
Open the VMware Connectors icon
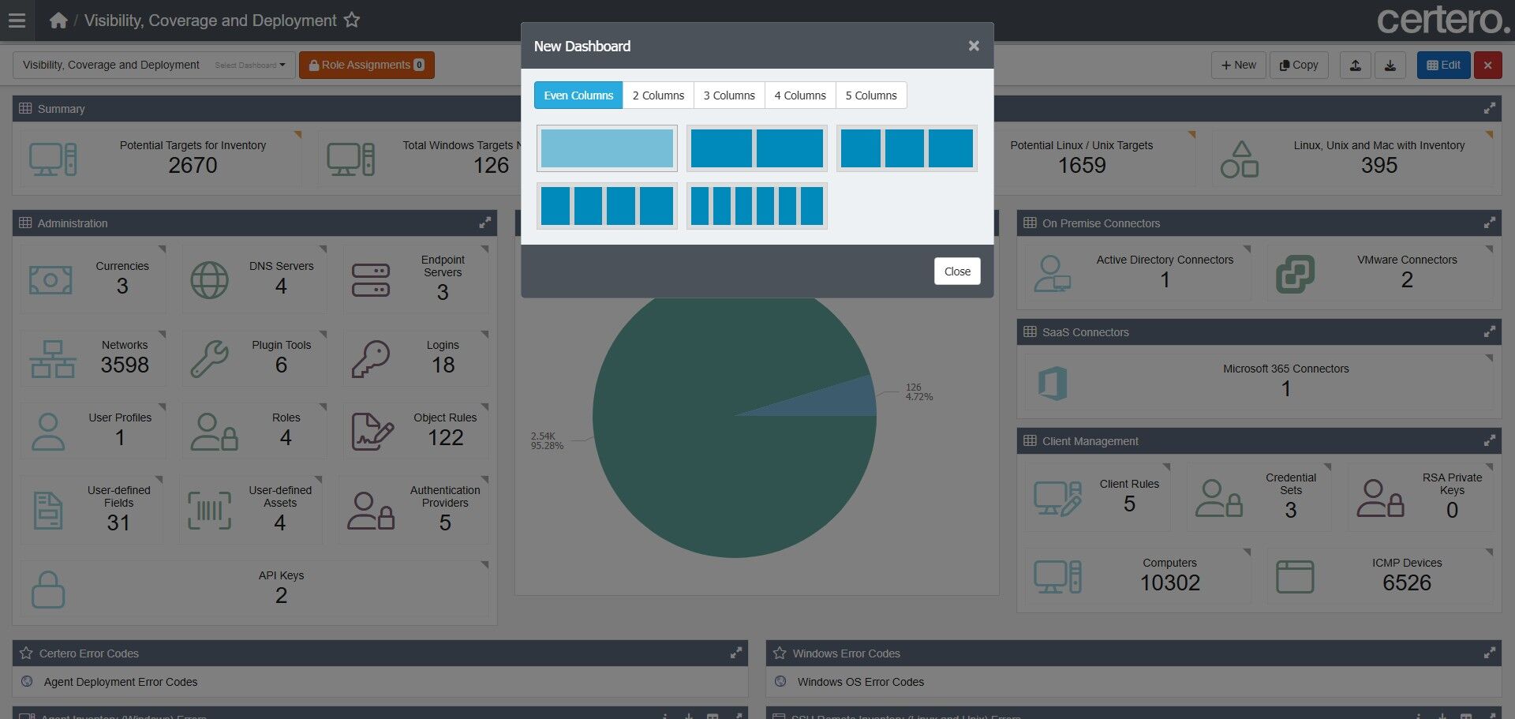1295,274
